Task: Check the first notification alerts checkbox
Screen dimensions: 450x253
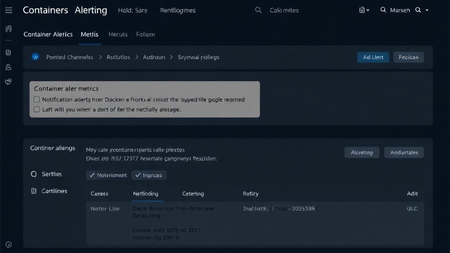Action: pos(37,99)
